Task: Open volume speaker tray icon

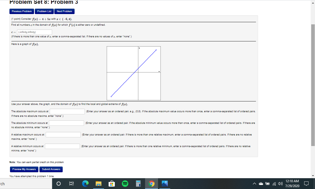Action: click(x=280, y=184)
